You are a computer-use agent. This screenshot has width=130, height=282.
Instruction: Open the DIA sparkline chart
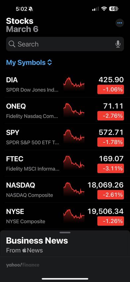click(74, 84)
